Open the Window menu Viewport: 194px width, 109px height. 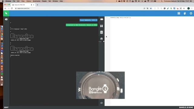coord(55,1)
